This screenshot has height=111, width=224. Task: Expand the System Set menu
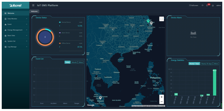point(16,41)
